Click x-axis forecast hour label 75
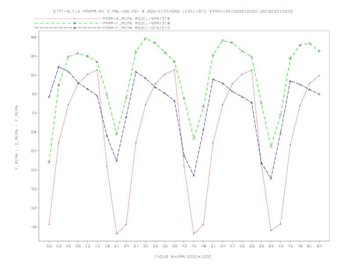 click(290, 246)
